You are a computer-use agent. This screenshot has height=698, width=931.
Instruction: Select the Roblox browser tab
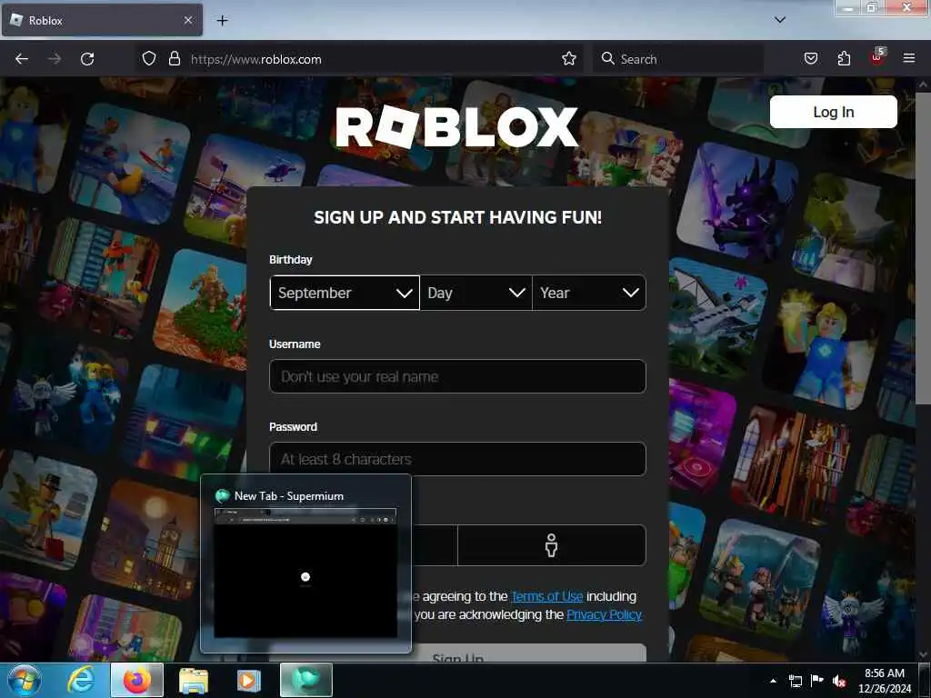102,20
